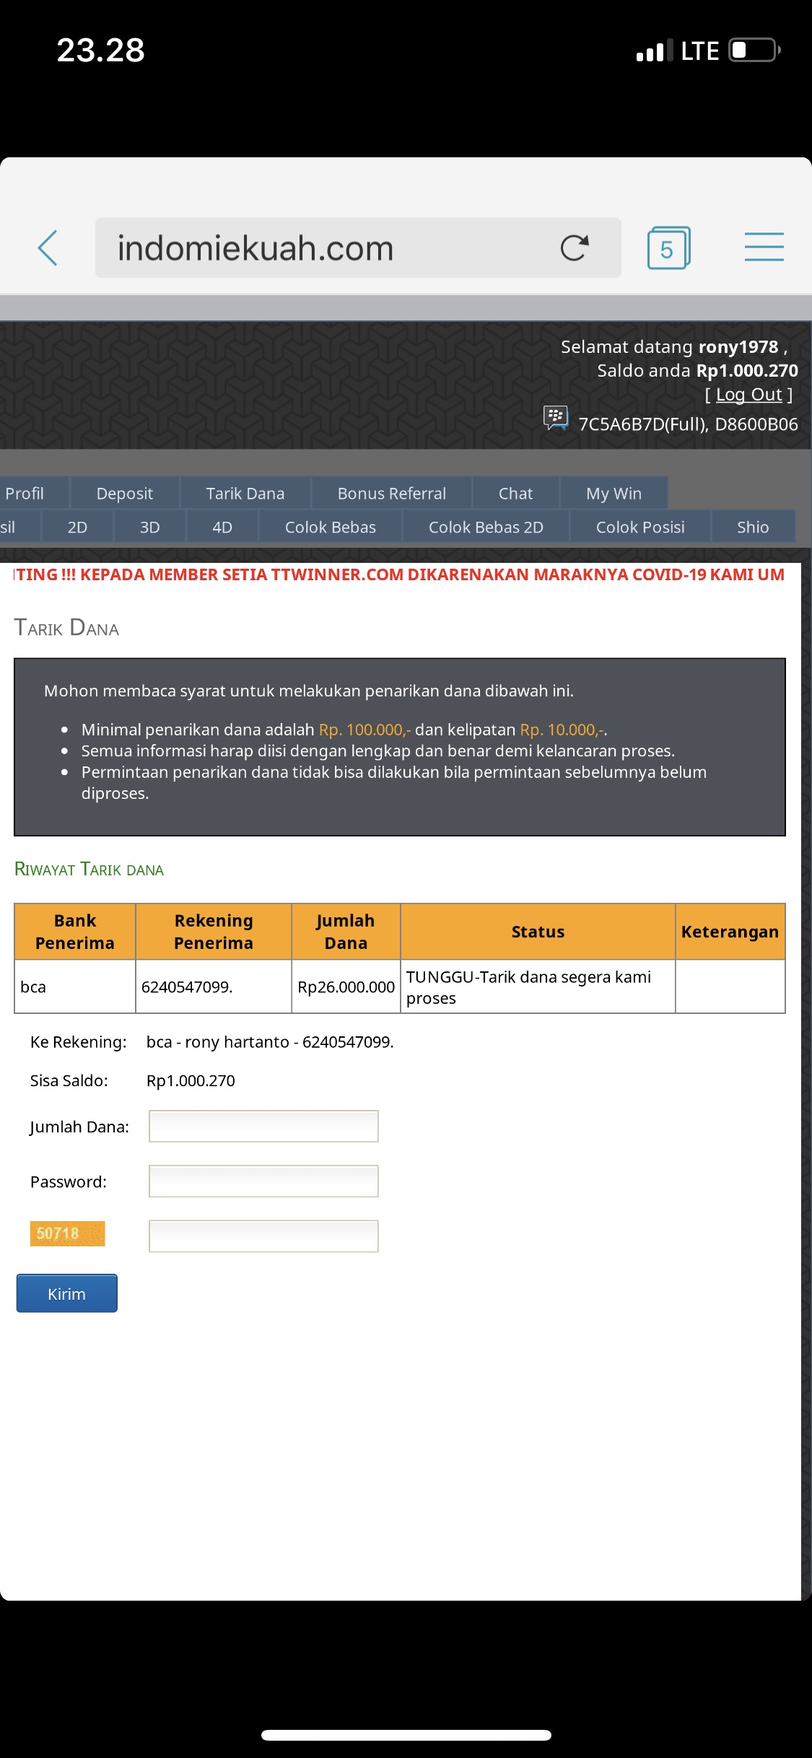This screenshot has height=1758, width=812.
Task: Open the Shio game menu
Action: point(753,528)
